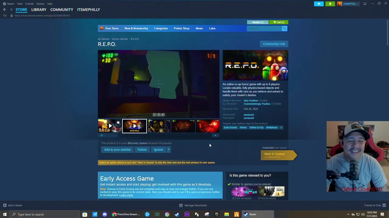Open Cart (2)

tap(279, 22)
